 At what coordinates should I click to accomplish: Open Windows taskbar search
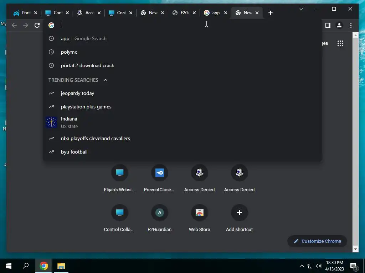pyautogui.click(x=26, y=266)
